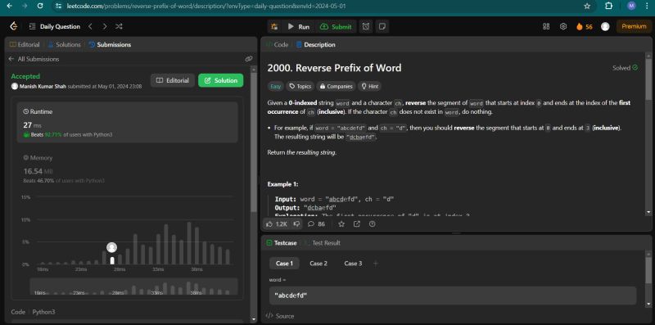Switch to the Test Result tab
Image resolution: width=655 pixels, height=325 pixels.
[x=323, y=242]
